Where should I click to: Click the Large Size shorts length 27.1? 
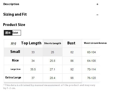point(52,69)
